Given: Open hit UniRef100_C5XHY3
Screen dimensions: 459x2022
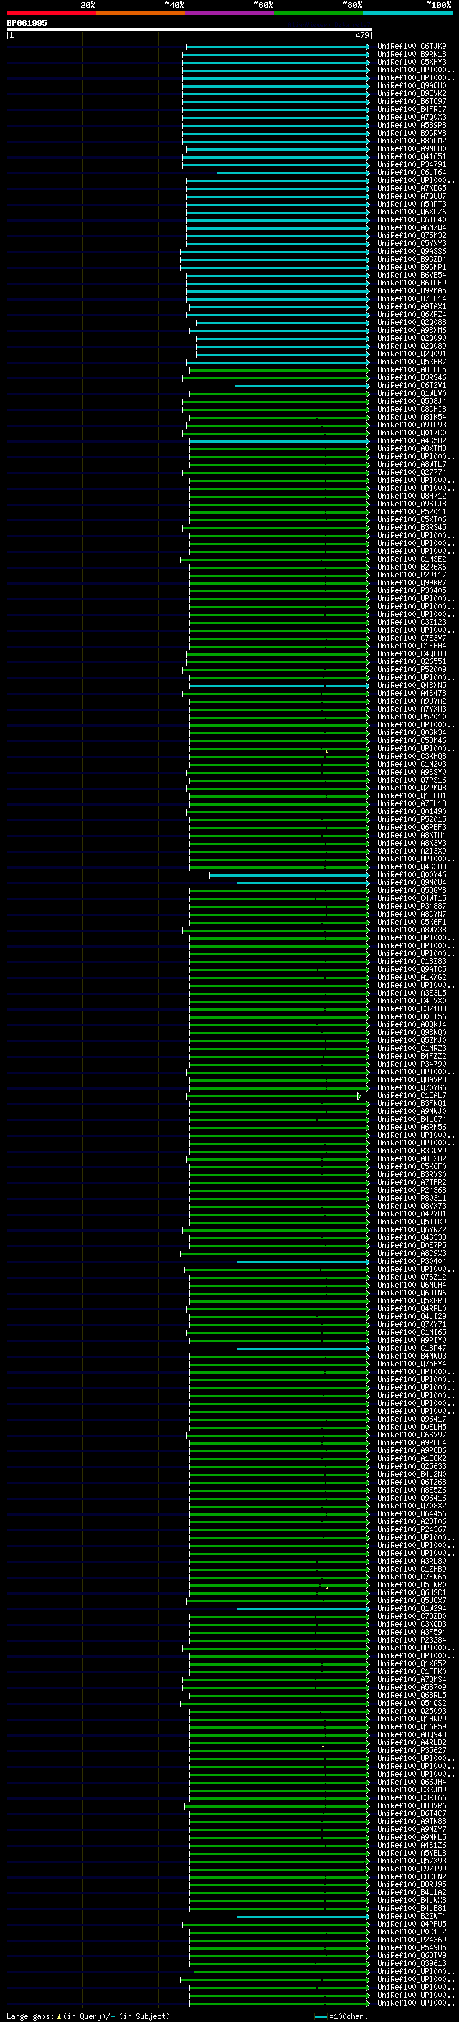Looking at the screenshot, I should 412,62.
